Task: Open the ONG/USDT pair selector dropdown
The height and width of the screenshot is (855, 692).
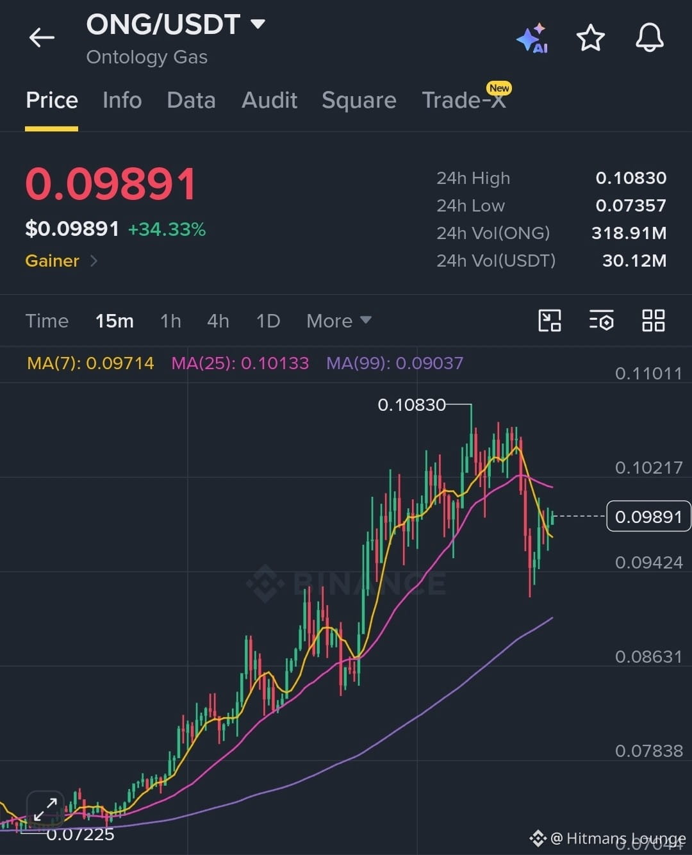Action: (x=176, y=24)
